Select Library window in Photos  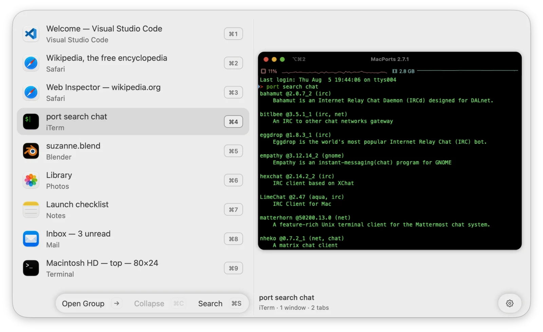tap(133, 180)
